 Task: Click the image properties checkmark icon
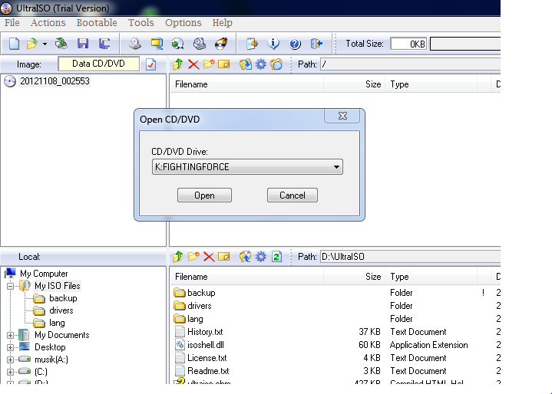click(150, 64)
